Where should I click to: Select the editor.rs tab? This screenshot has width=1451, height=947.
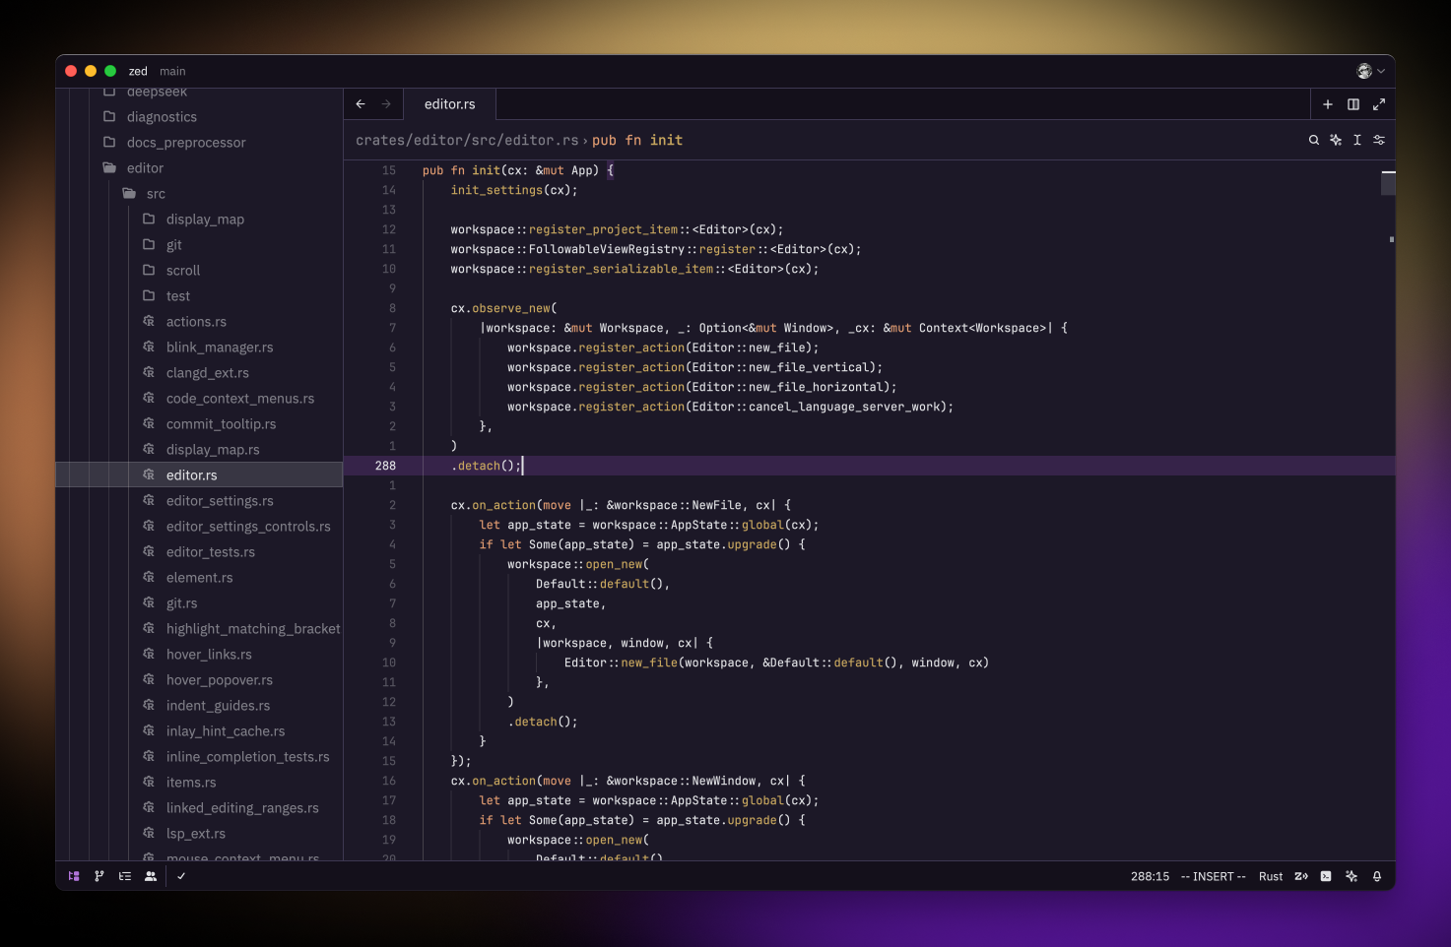coord(449,104)
